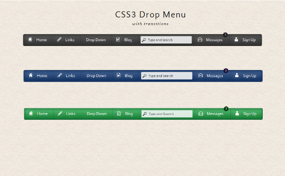Click the notification badge on dark Messages

pos(225,35)
